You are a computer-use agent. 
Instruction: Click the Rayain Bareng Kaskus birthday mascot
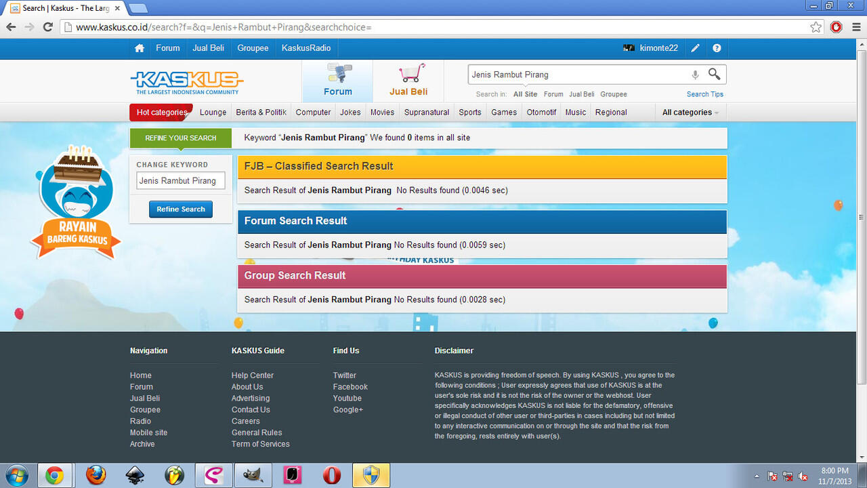[x=76, y=201]
